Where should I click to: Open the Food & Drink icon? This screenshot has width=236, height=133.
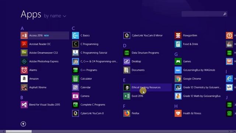point(178,44)
